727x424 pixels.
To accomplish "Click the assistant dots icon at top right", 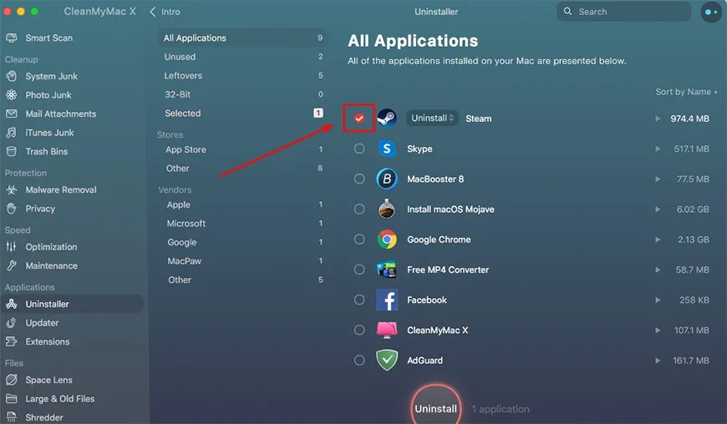I will click(x=711, y=12).
